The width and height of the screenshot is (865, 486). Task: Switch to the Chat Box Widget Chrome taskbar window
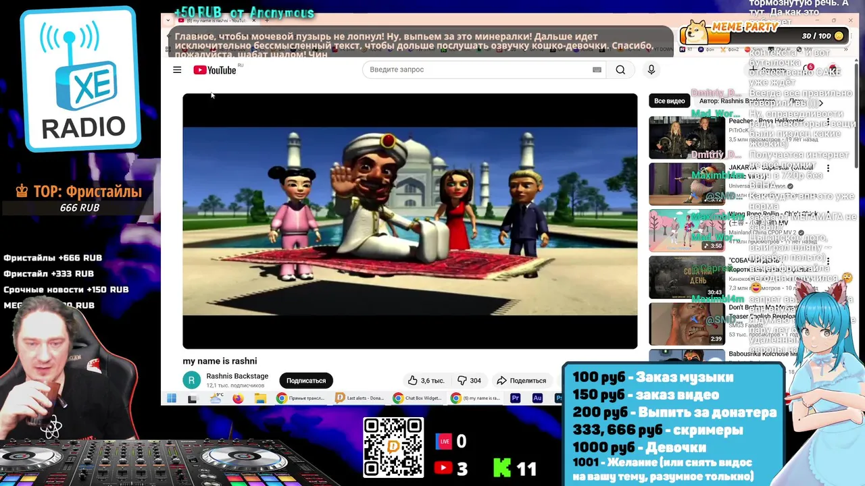[x=419, y=398]
